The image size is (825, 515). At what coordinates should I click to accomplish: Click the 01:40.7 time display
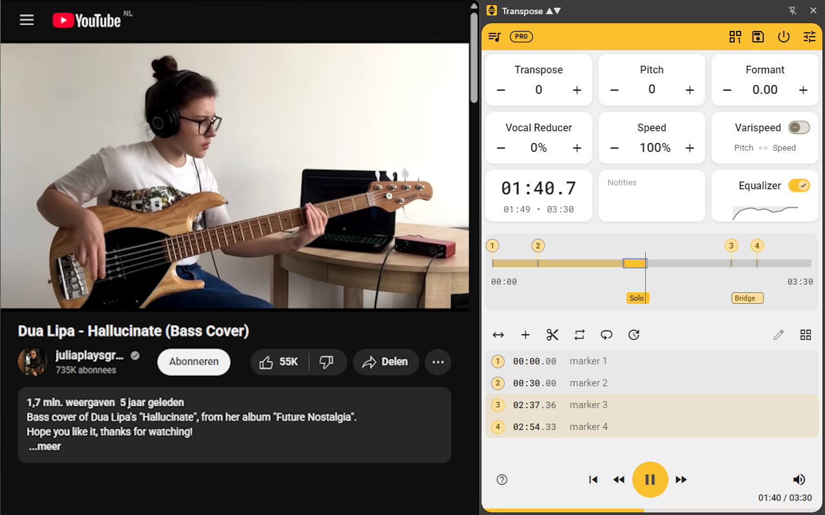[538, 188]
